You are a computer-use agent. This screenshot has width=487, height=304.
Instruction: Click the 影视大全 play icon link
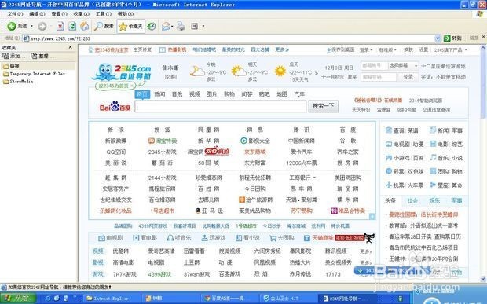click(243, 141)
